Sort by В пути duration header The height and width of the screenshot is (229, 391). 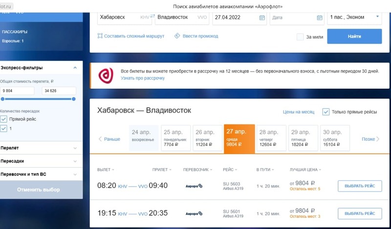click(265, 170)
